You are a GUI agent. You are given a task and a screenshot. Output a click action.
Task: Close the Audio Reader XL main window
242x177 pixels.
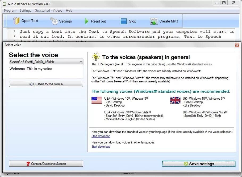coord(234,3)
